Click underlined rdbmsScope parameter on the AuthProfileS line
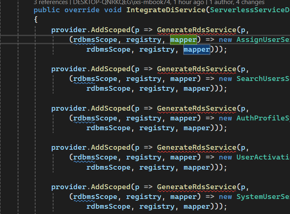Image resolution: width=290 pixels, height=214 pixels. [95, 118]
